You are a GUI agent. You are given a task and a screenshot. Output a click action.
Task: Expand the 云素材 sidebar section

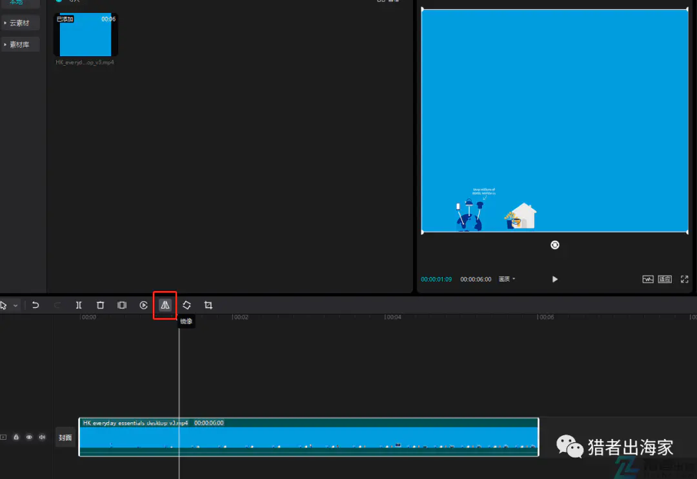[20, 23]
